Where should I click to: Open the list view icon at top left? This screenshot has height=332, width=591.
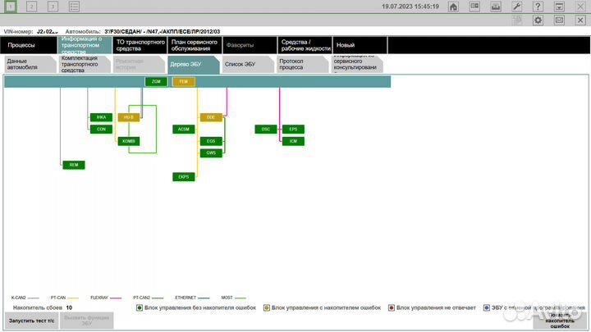coord(74,7)
